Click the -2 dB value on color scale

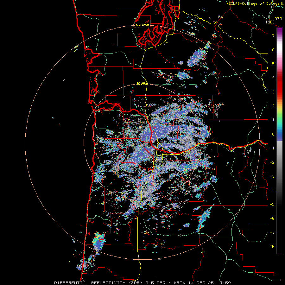pyautogui.click(x=272, y=162)
